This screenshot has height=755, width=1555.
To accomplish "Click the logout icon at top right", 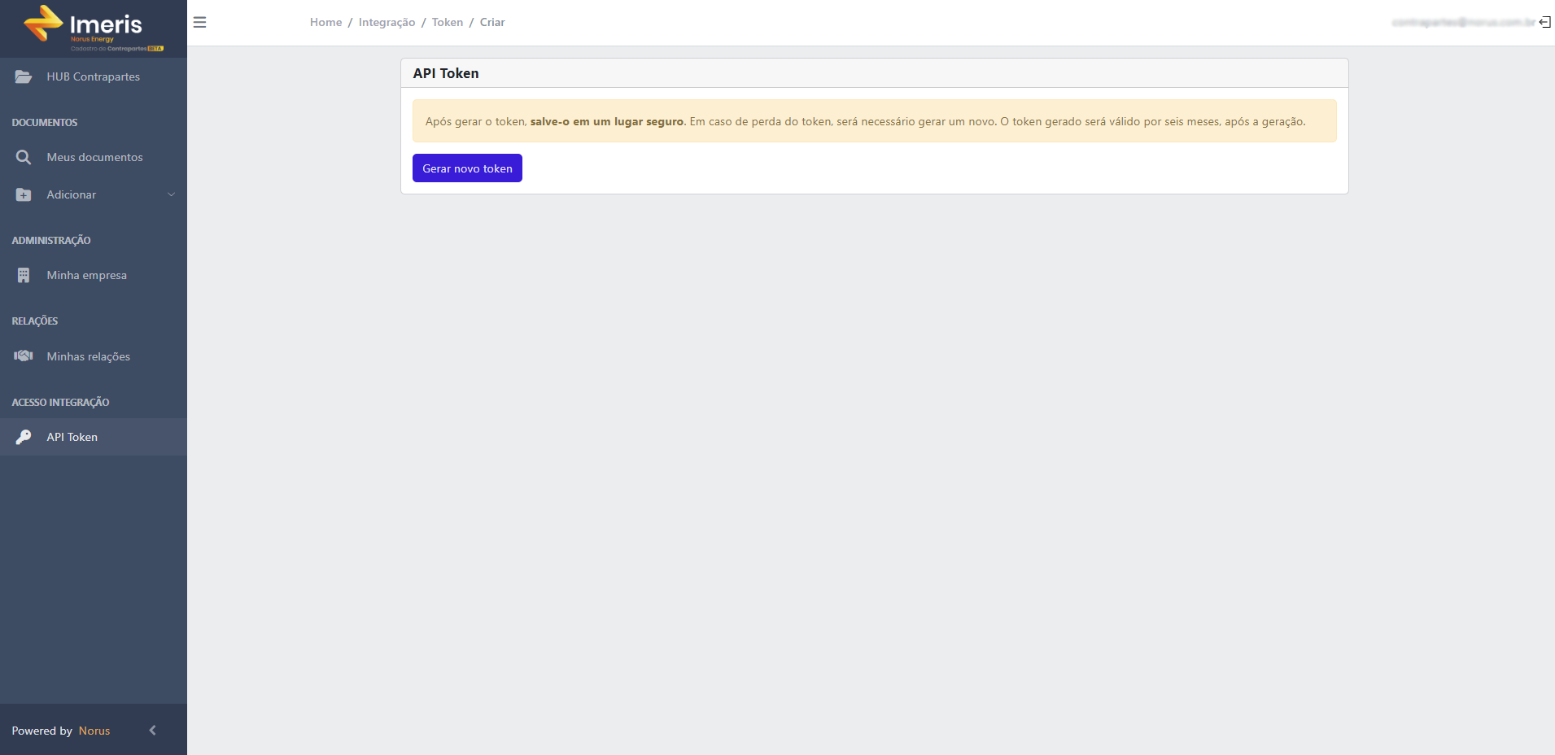I will [x=1544, y=22].
